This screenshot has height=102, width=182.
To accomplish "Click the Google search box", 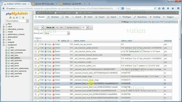I will pyautogui.click(x=139, y=8).
